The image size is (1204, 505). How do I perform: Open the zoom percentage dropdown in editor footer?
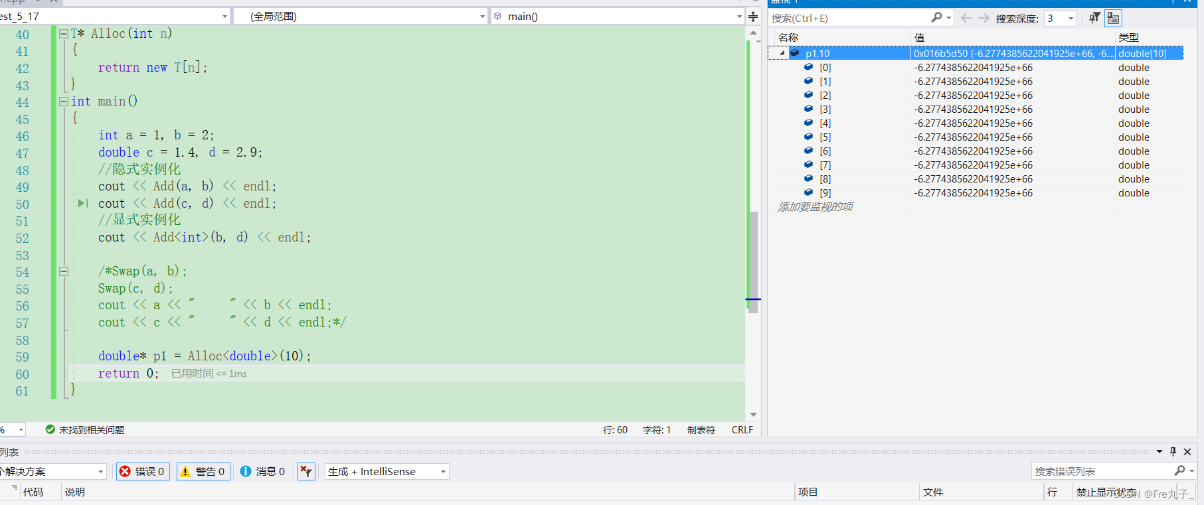[21, 430]
